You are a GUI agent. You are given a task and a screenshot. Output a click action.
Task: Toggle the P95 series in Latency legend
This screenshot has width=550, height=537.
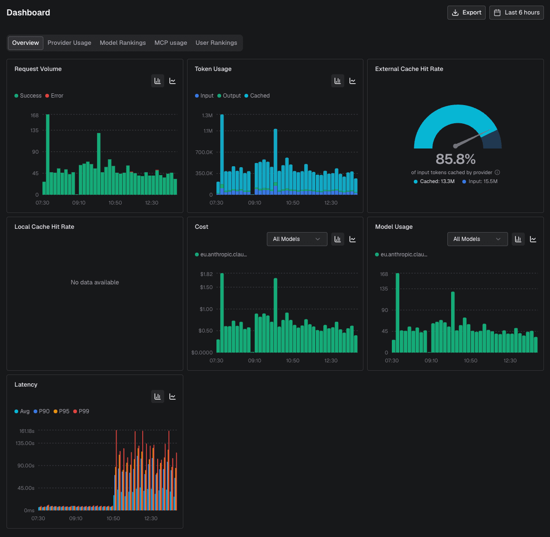click(x=62, y=411)
